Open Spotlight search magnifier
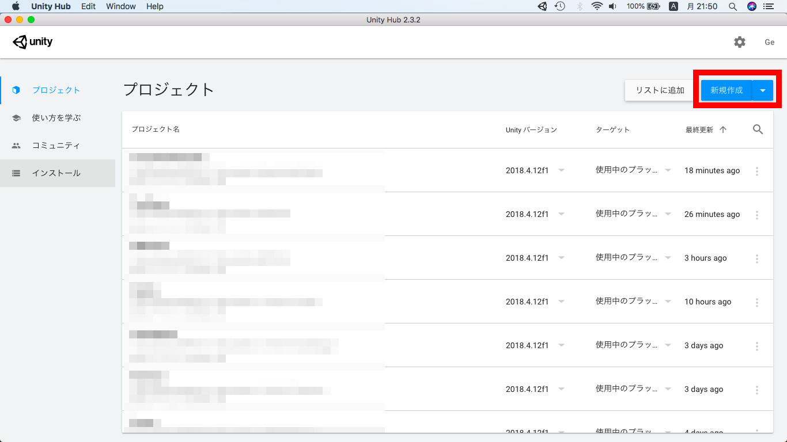This screenshot has height=442, width=787. click(x=733, y=6)
